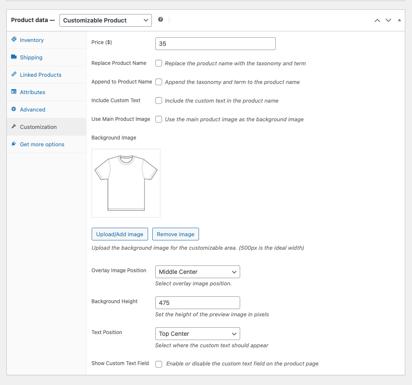Click the Customization wrench icon

click(x=14, y=127)
